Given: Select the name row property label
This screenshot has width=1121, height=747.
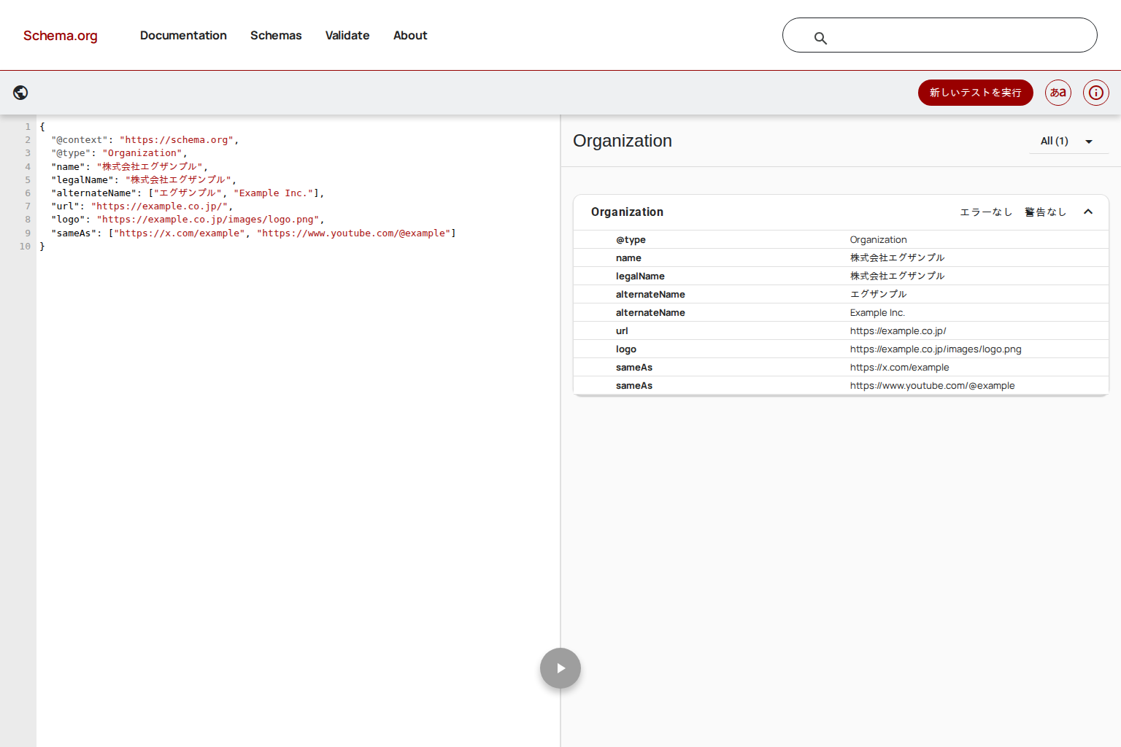Looking at the screenshot, I should 628,258.
